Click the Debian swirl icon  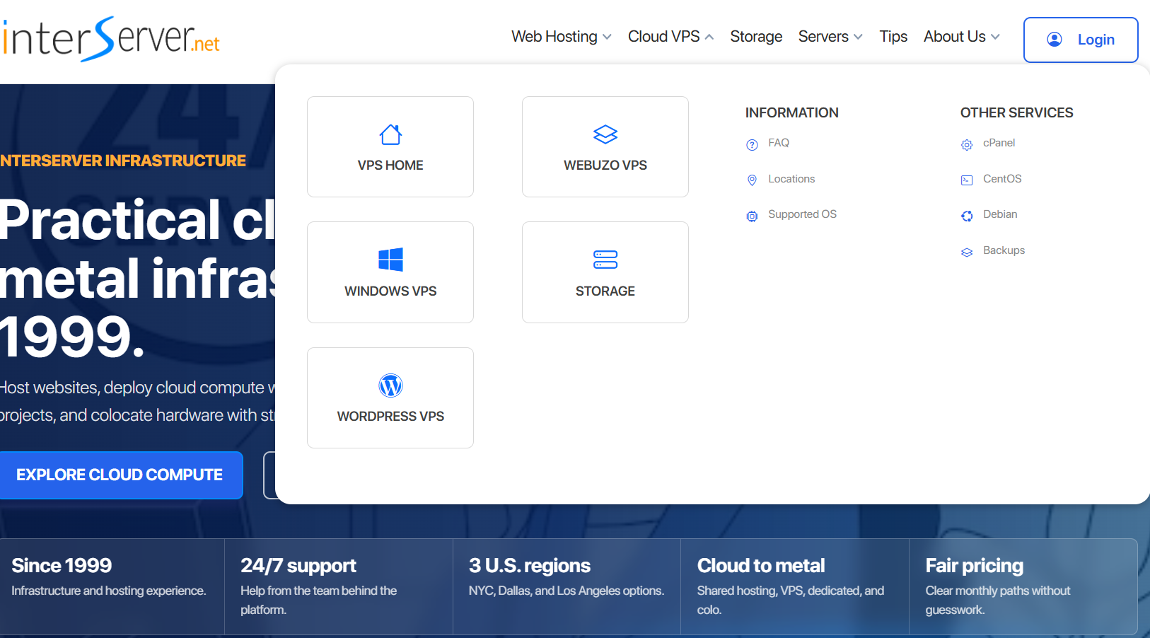coord(967,216)
